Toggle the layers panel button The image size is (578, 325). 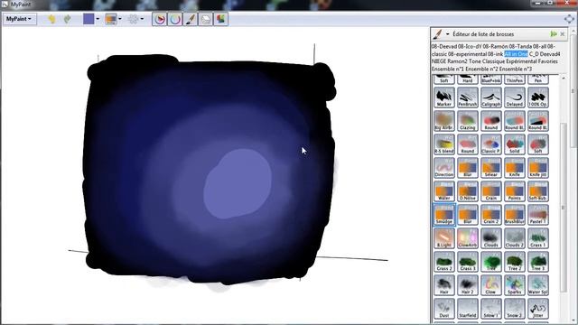click(206, 19)
